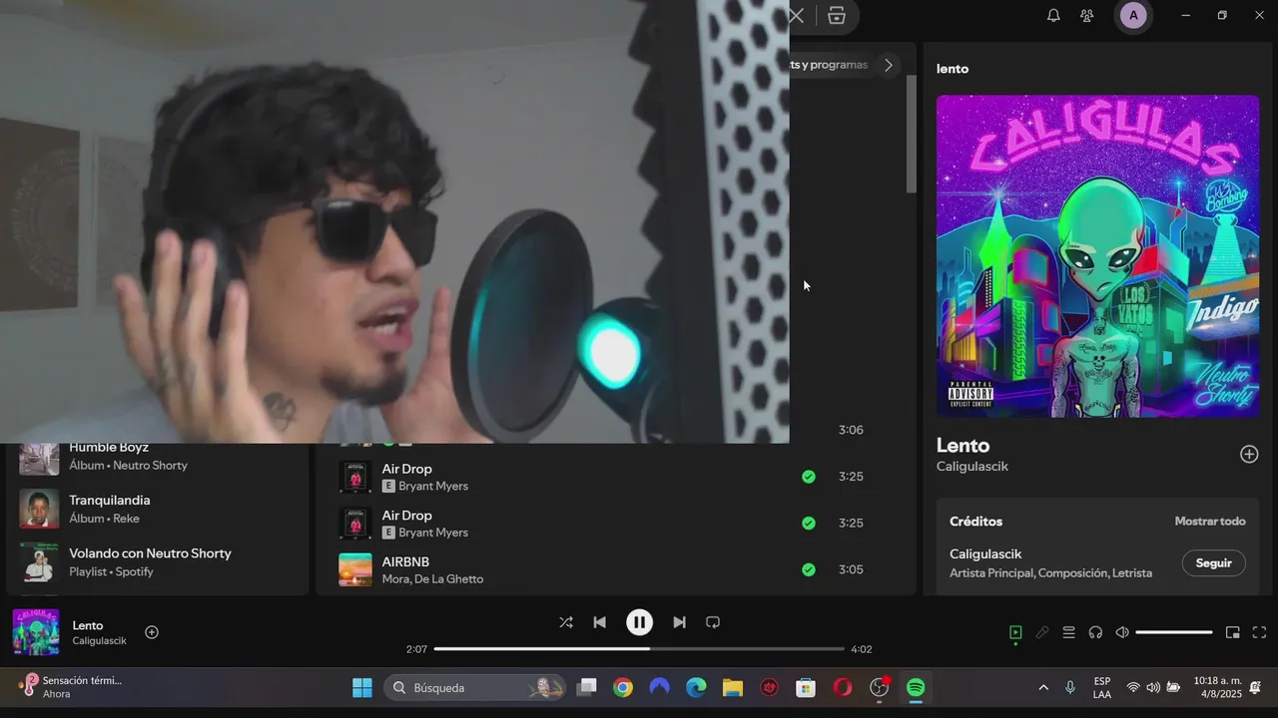Enter full screen player mode
The image size is (1278, 718).
(x=1259, y=632)
